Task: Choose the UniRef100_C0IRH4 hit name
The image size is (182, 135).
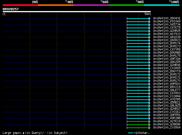Action: (x=167, y=96)
